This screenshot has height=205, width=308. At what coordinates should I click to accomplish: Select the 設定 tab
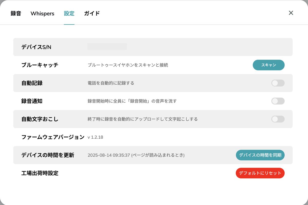(69, 13)
